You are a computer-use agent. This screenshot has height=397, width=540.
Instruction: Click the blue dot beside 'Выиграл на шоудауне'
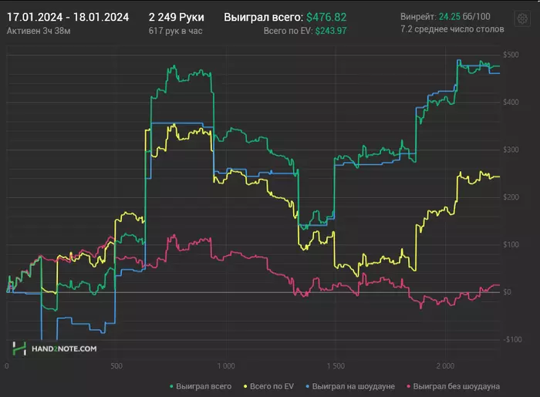[x=308, y=385]
